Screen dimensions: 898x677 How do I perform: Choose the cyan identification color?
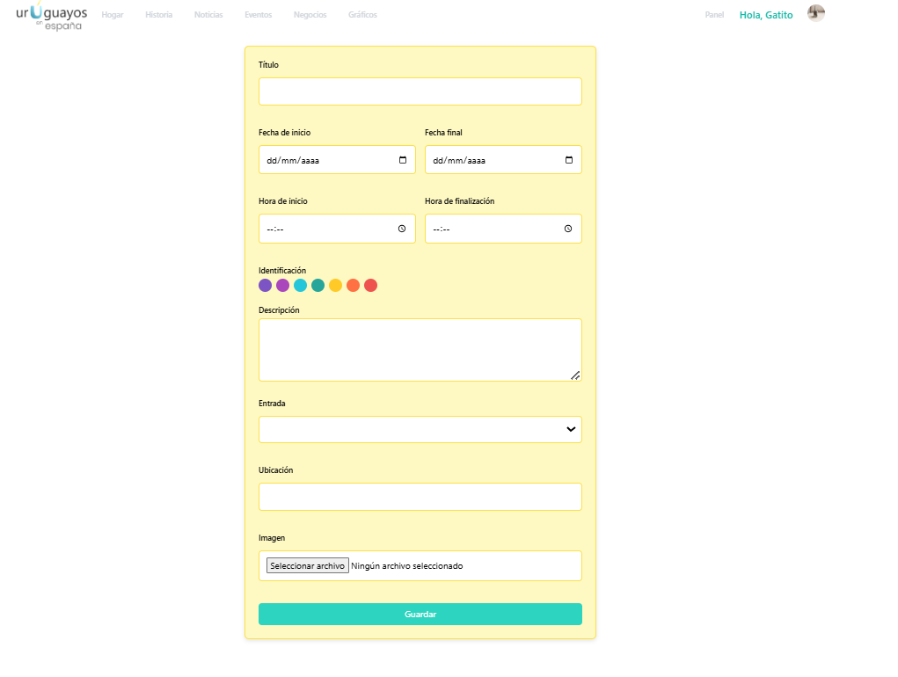pos(300,285)
